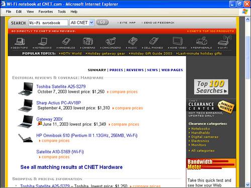Open the Peripherals category icon
Viewport: 251px width, 188px height.
pos(202,41)
